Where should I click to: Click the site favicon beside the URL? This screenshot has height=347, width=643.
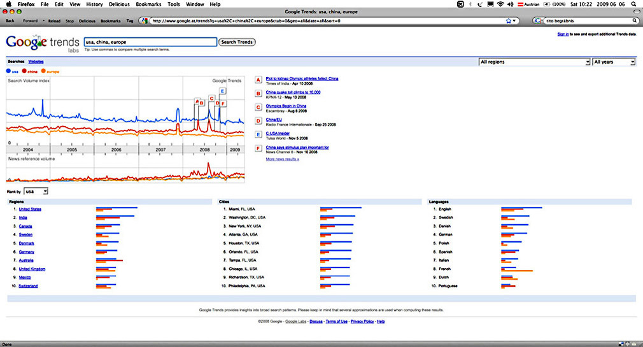pos(145,20)
